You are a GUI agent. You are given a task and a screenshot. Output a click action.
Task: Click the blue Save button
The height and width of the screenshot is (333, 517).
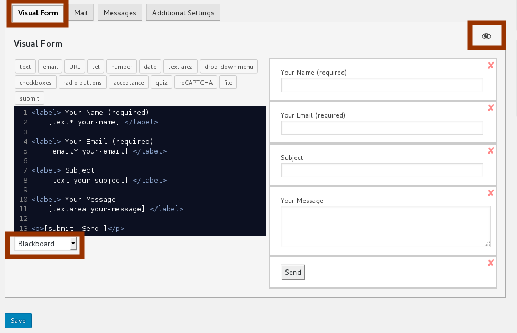click(x=18, y=320)
